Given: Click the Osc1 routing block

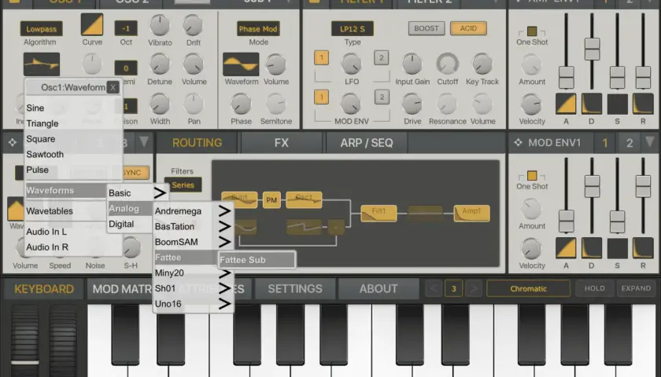Looking at the screenshot, I should pyautogui.click(x=304, y=199).
